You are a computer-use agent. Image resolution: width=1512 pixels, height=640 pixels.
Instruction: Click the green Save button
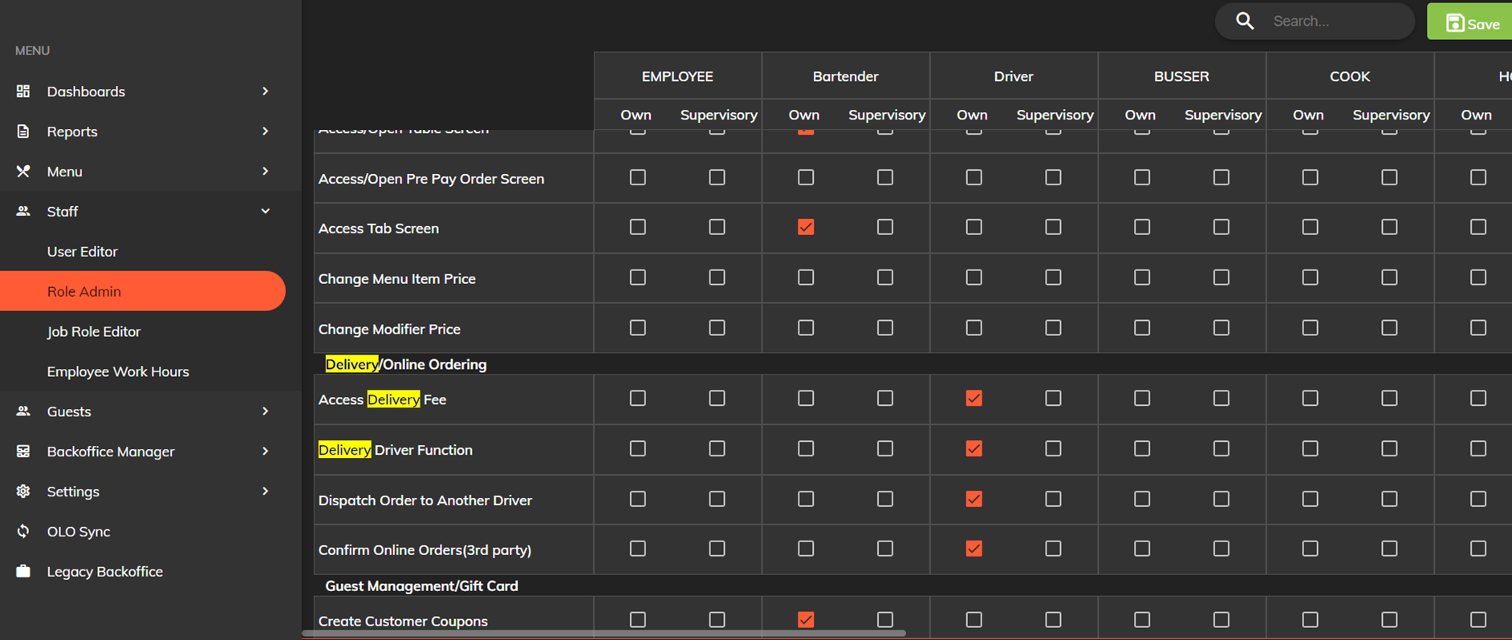1470,22
